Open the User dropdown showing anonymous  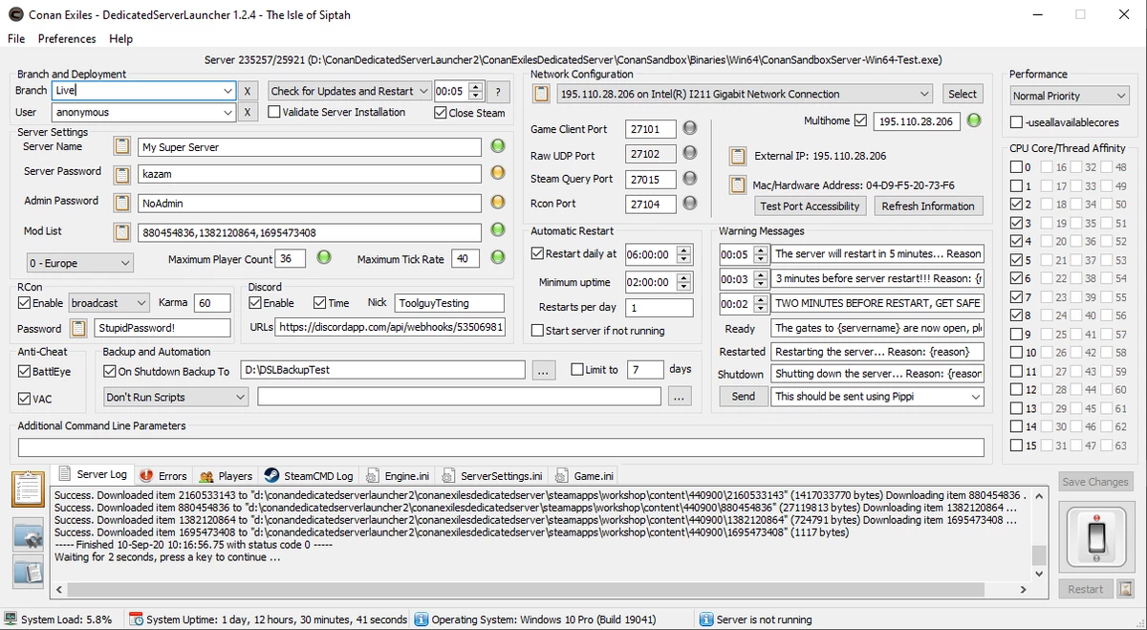tap(227, 113)
